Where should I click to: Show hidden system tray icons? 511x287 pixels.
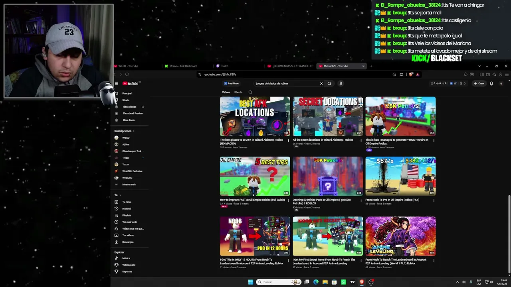[x=458, y=282]
